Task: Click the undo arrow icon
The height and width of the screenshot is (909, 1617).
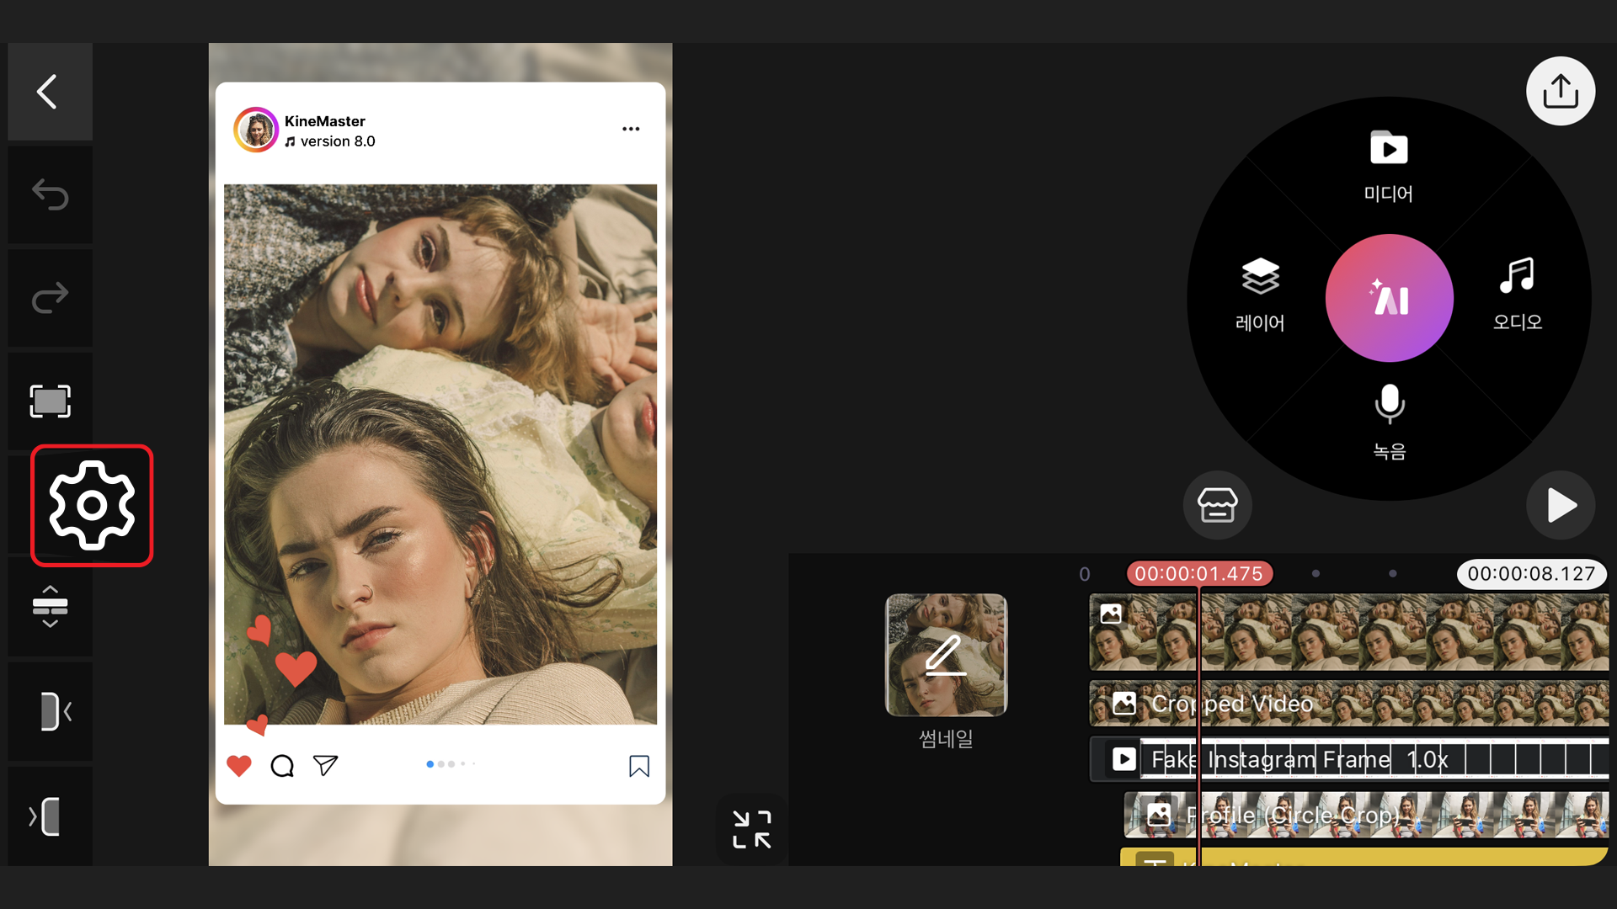Action: [50, 194]
